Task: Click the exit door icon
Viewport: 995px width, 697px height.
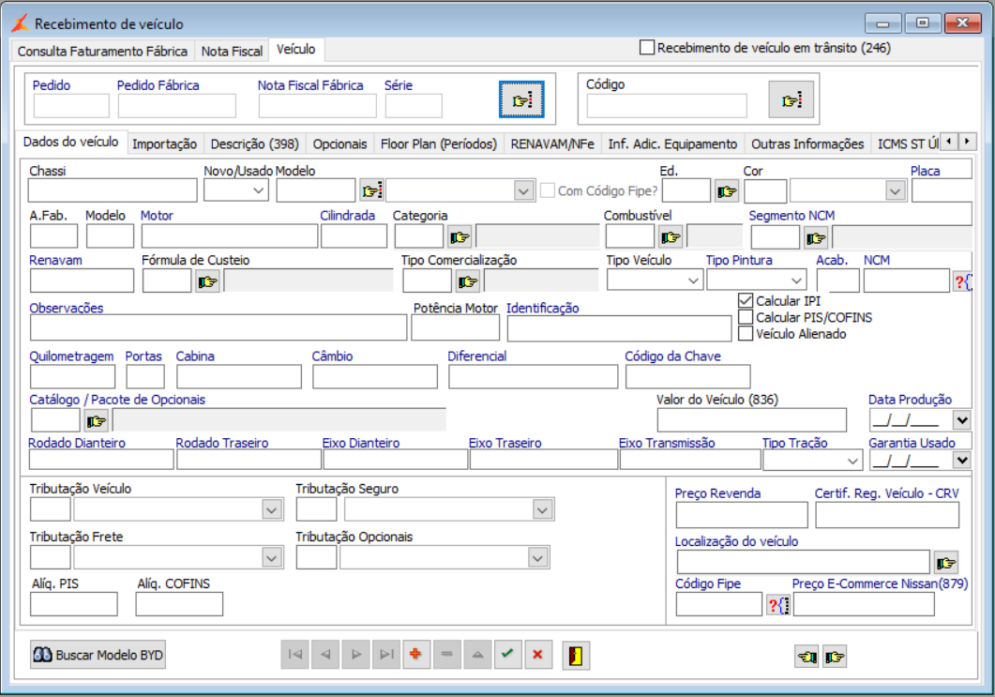Action: [576, 655]
